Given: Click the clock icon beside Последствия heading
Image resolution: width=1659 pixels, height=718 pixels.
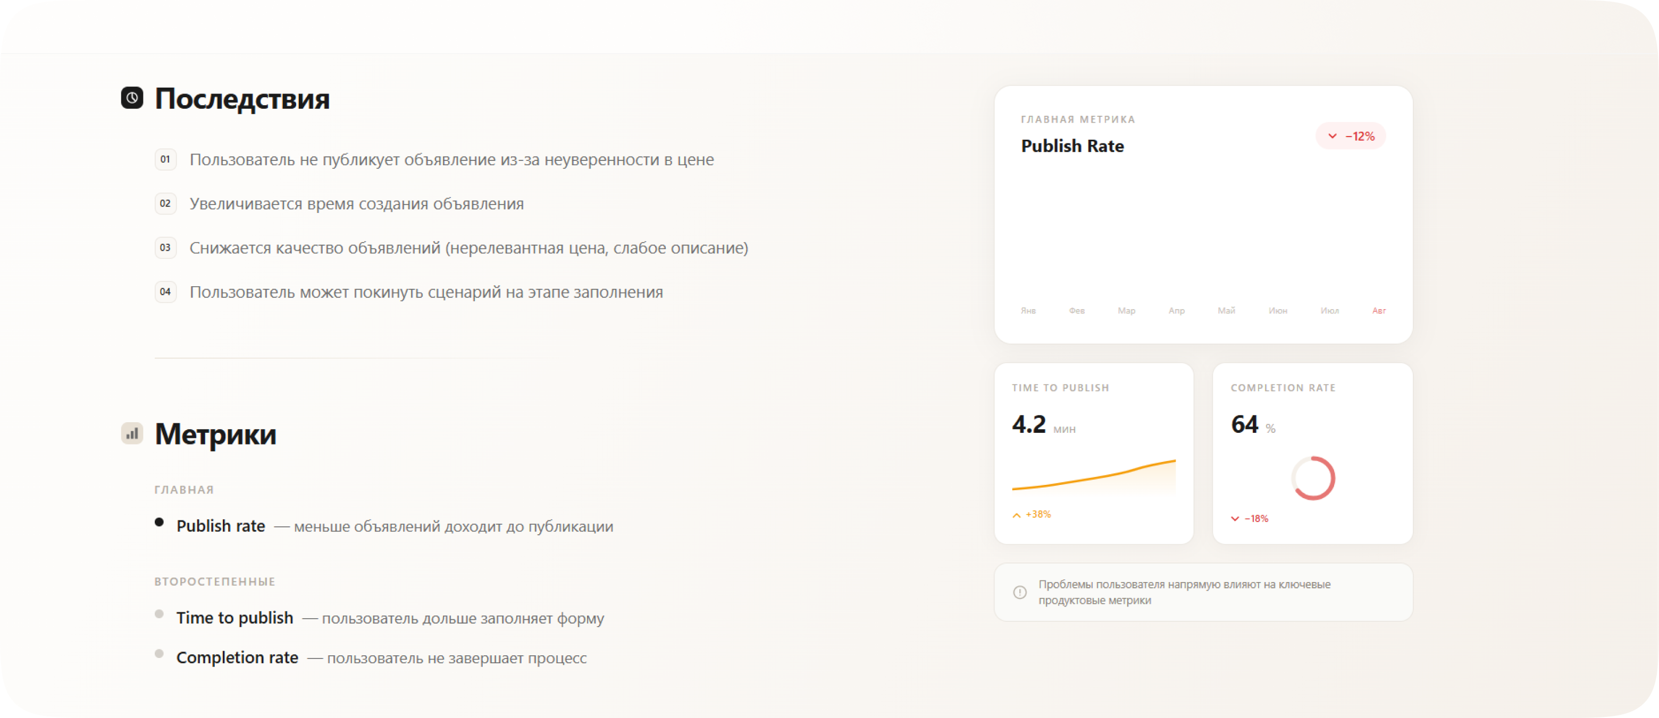Looking at the screenshot, I should (x=132, y=98).
